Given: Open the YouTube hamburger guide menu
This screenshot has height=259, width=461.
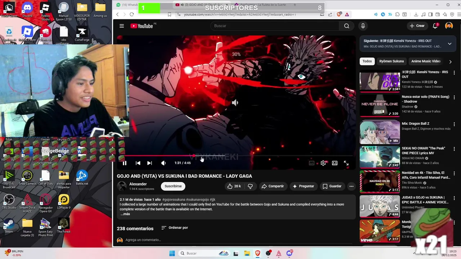Looking at the screenshot, I should coord(122,26).
